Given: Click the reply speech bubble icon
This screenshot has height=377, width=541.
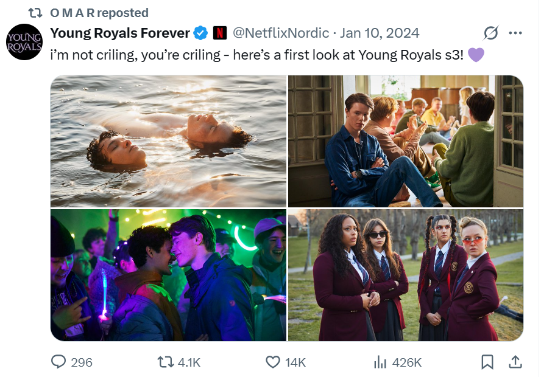Looking at the screenshot, I should 58,362.
